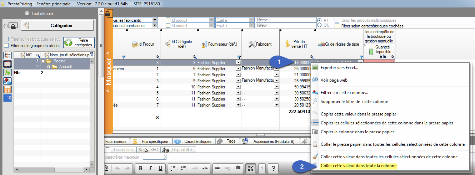This screenshot has width=475, height=175.
Task: Click the first 'Valeur' filter input field
Action: [286, 20]
